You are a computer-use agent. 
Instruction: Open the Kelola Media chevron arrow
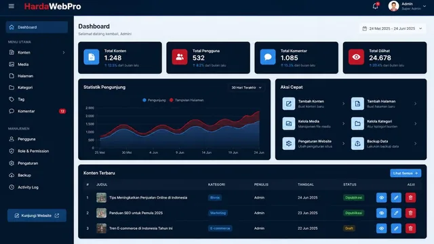(x=344, y=123)
